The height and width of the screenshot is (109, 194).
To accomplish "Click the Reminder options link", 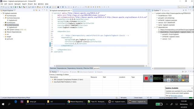I will coord(176,96).
